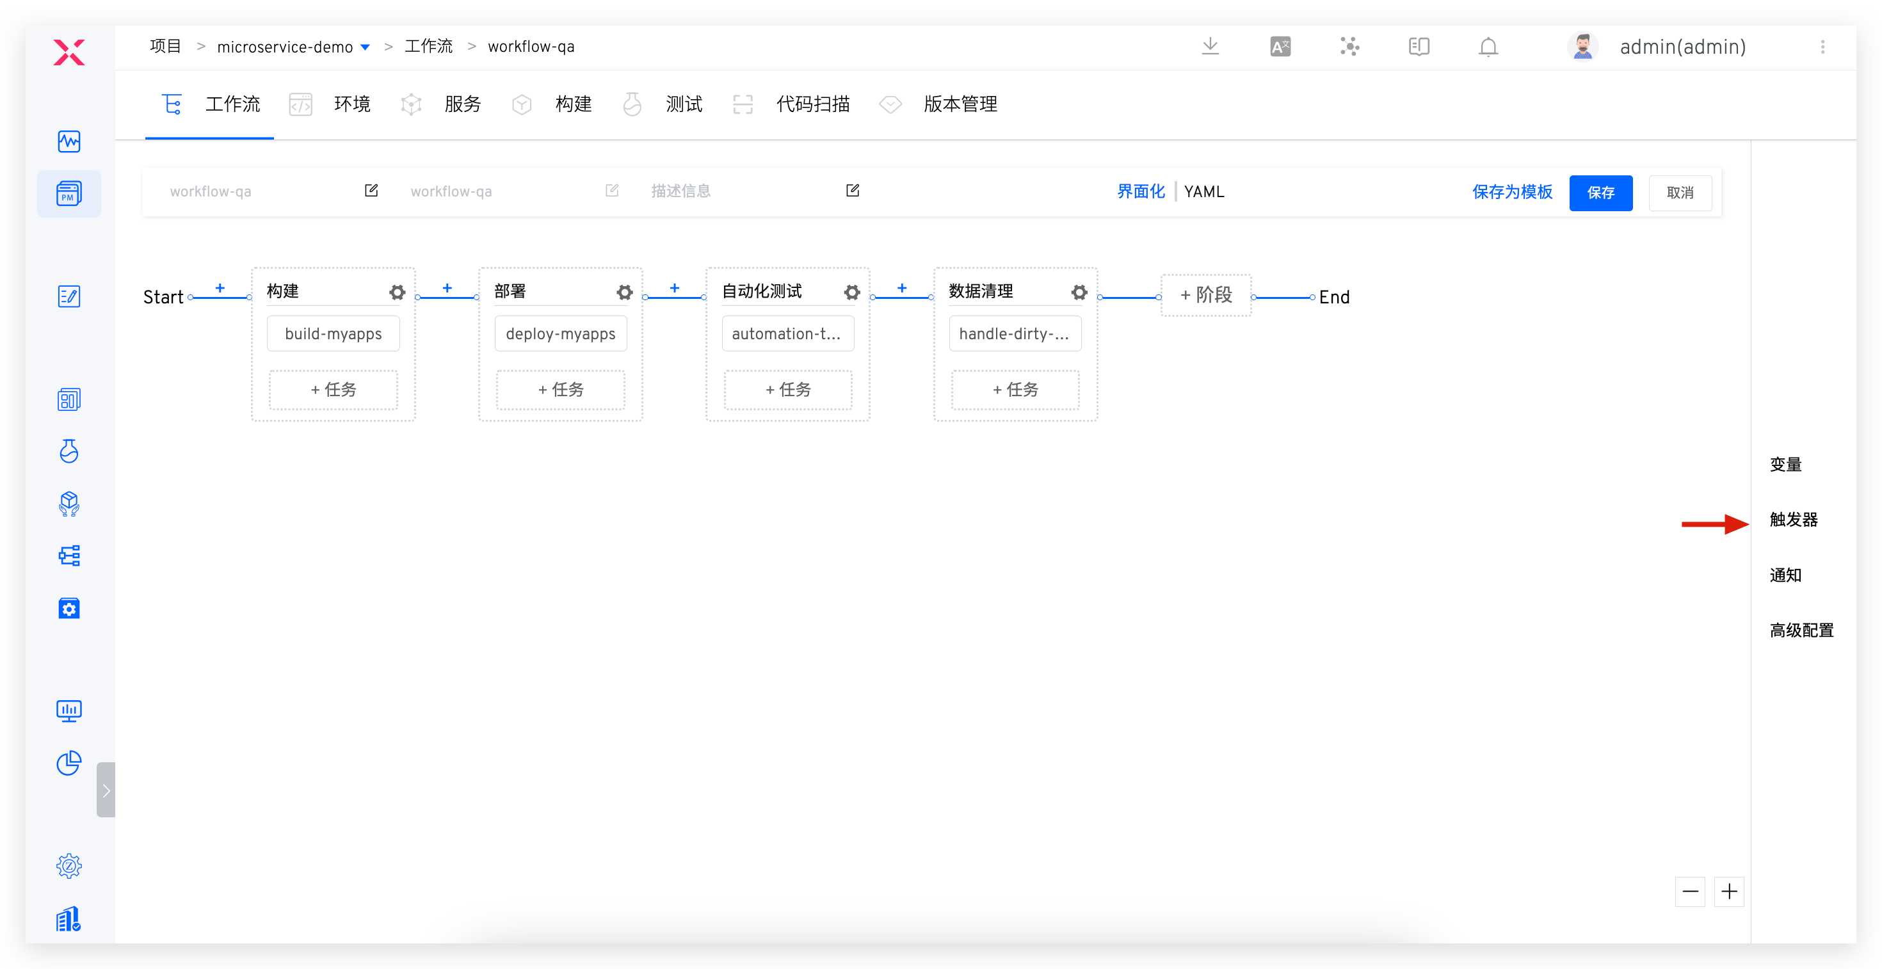Open the system settings gear sidebar icon
Viewport: 1882px width, 969px height.
[68, 866]
